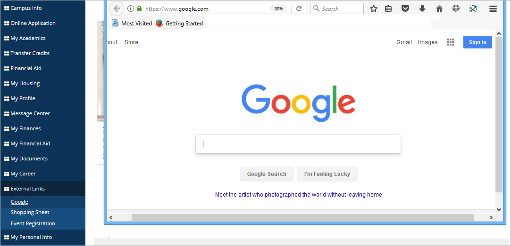Click the Google logo
The width and height of the screenshot is (511, 246).
click(298, 103)
